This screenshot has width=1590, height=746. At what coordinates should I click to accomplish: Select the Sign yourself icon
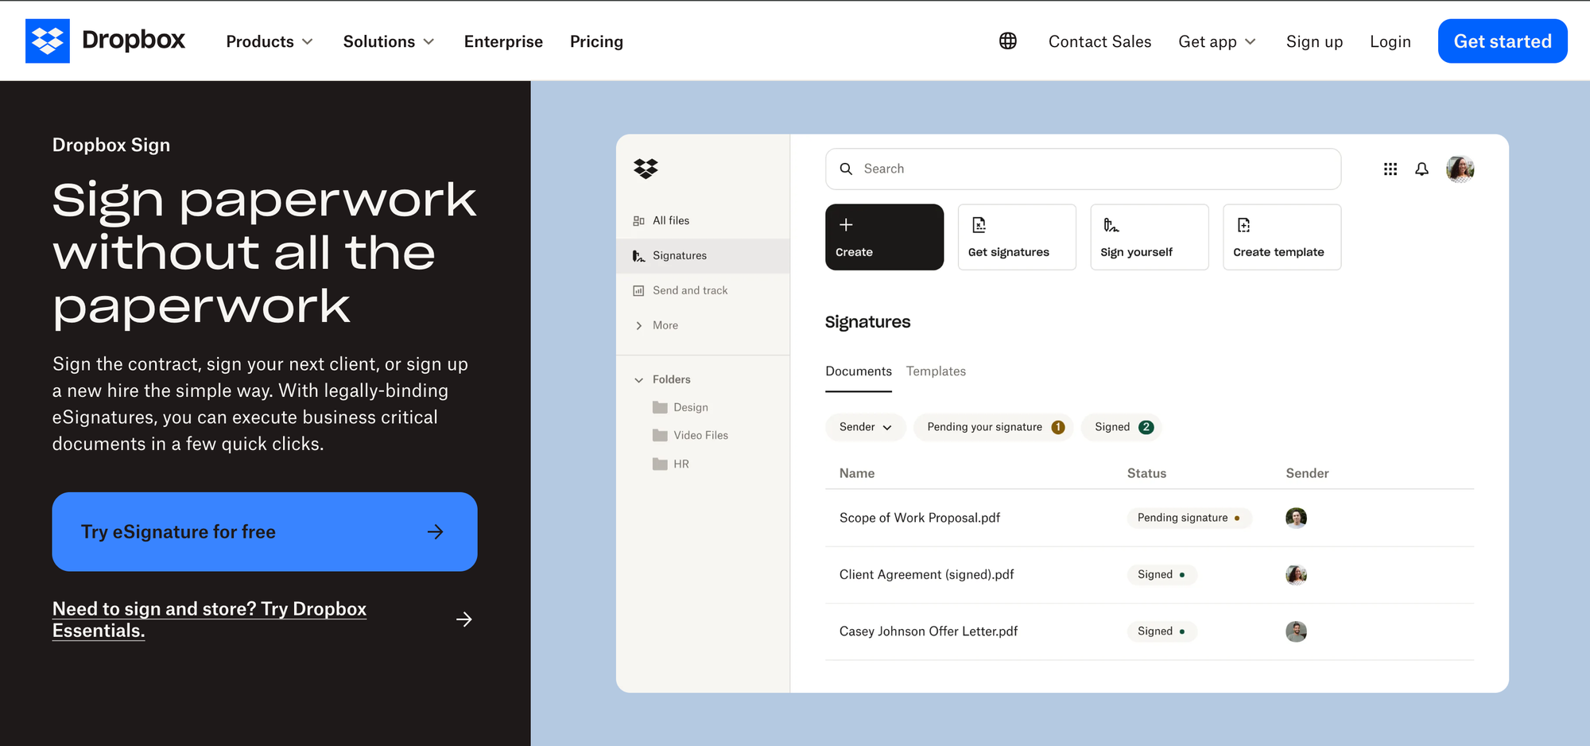point(1111,225)
